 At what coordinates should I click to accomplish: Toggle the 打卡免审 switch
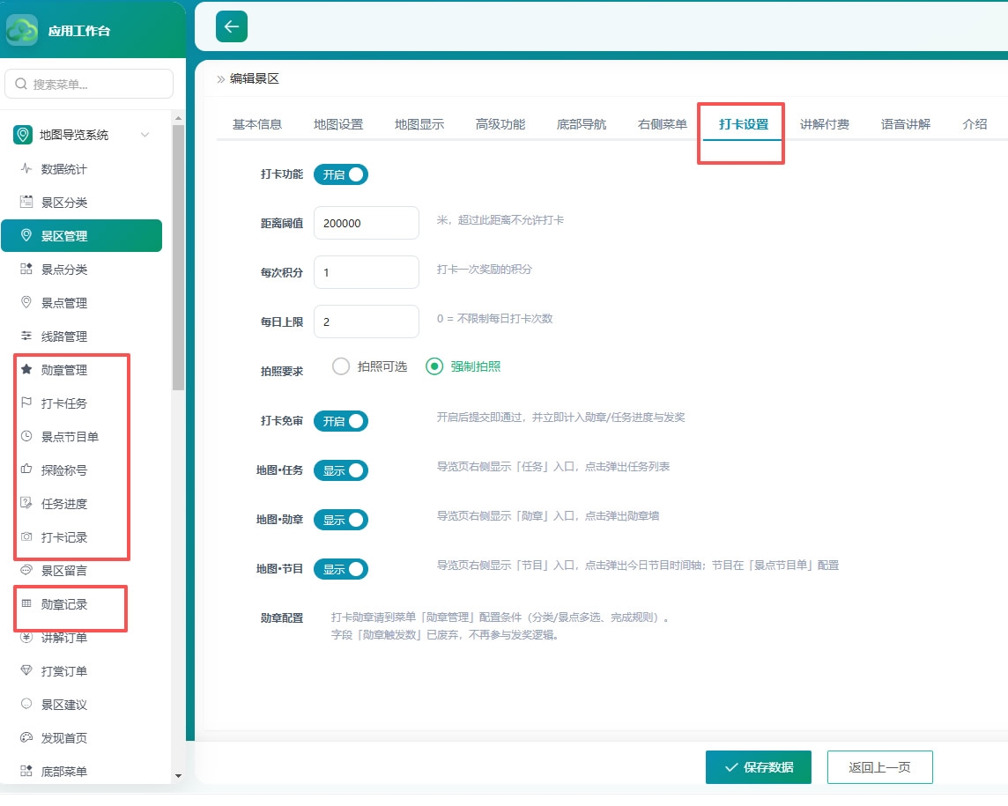point(341,421)
